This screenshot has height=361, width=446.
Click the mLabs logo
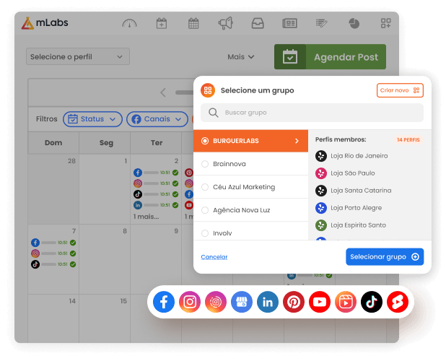pyautogui.click(x=45, y=23)
